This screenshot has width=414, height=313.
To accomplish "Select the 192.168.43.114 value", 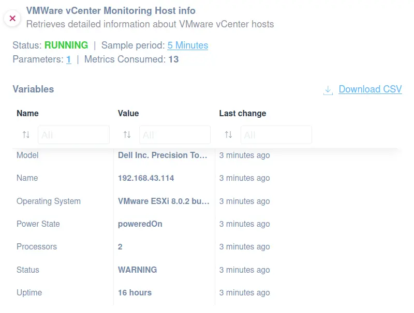I will 146,178.
